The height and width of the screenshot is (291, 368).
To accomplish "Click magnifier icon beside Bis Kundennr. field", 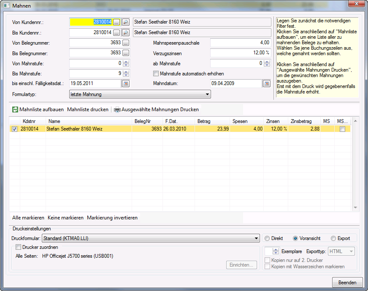I will click(x=126, y=32).
